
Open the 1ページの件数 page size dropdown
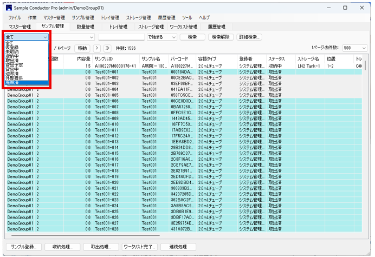tap(354, 48)
